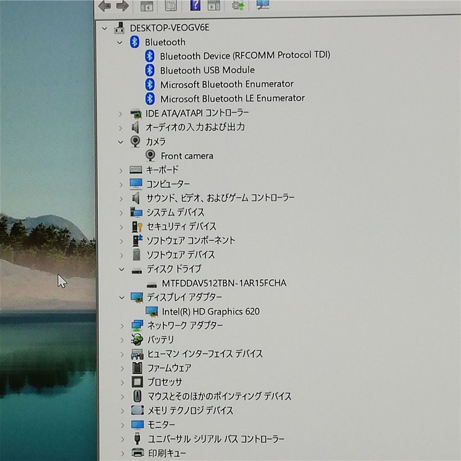Select the DESKTOP-VEOGV6E root node

(169, 28)
